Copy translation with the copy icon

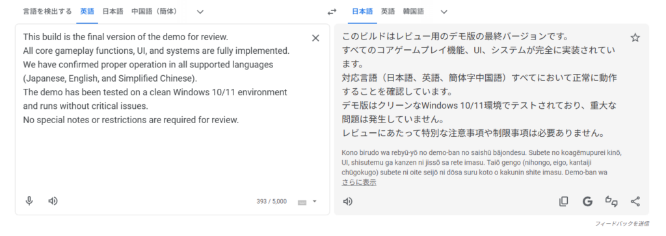tap(564, 201)
